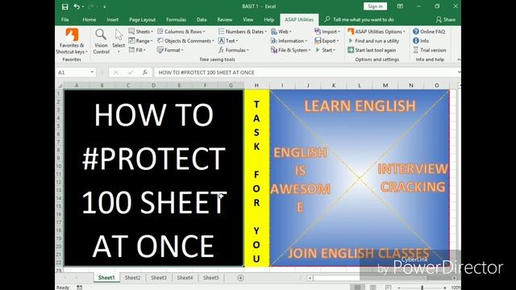Select column H header

tap(256, 85)
